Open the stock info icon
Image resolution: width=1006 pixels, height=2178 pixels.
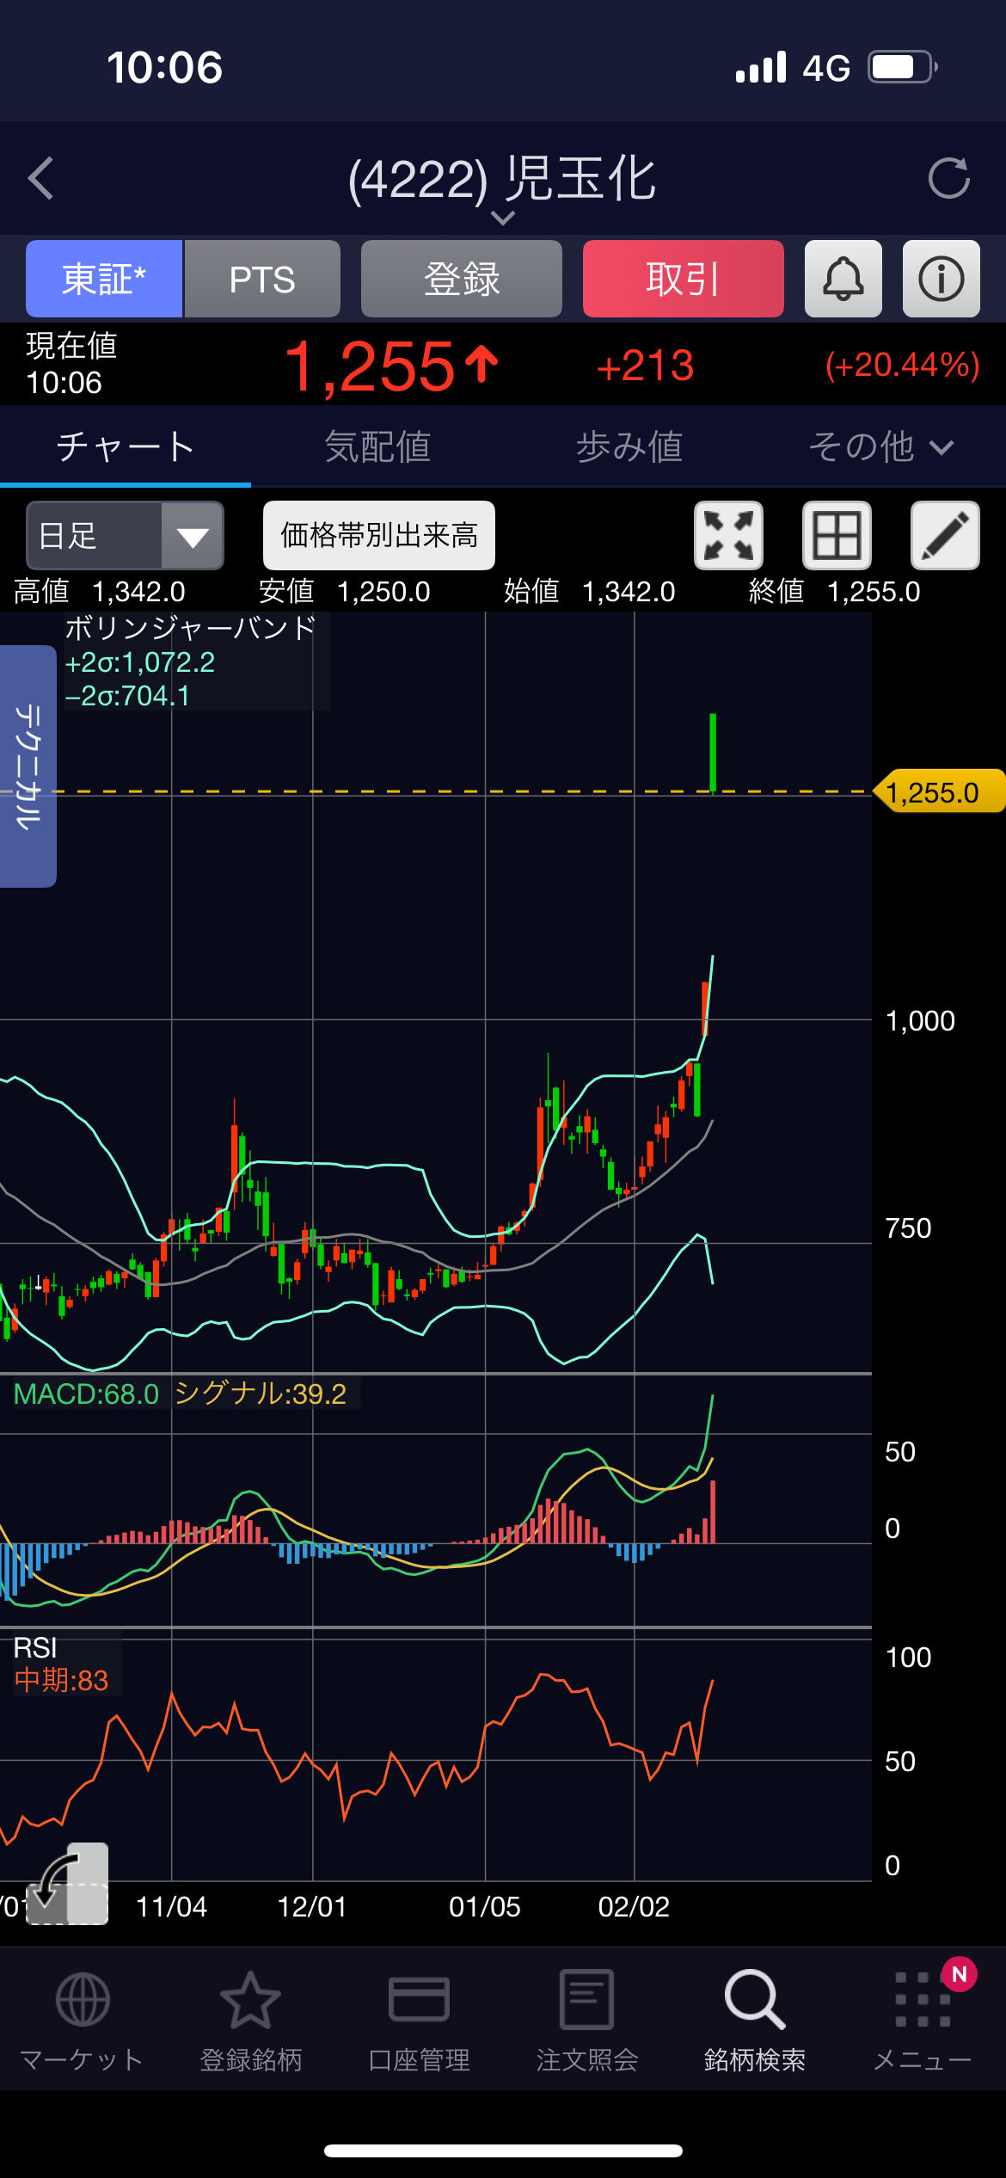point(941,280)
